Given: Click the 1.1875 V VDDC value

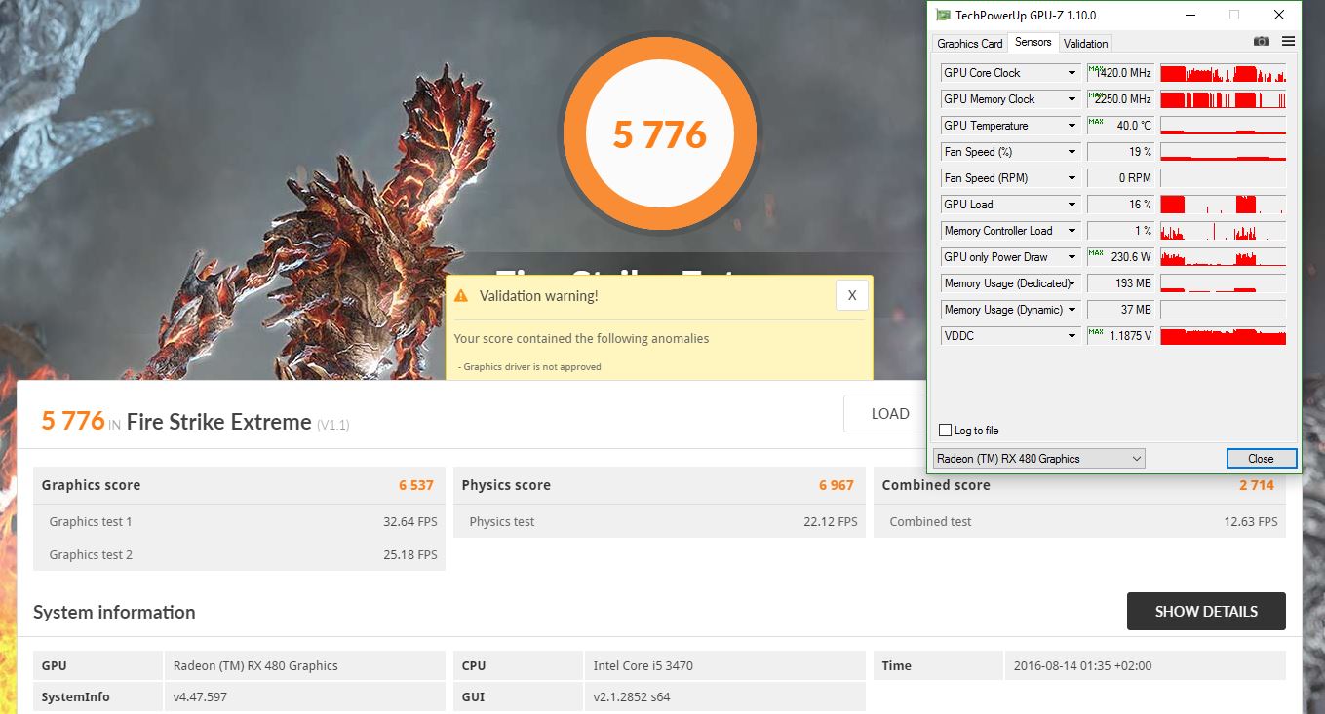Looking at the screenshot, I should tap(1120, 336).
